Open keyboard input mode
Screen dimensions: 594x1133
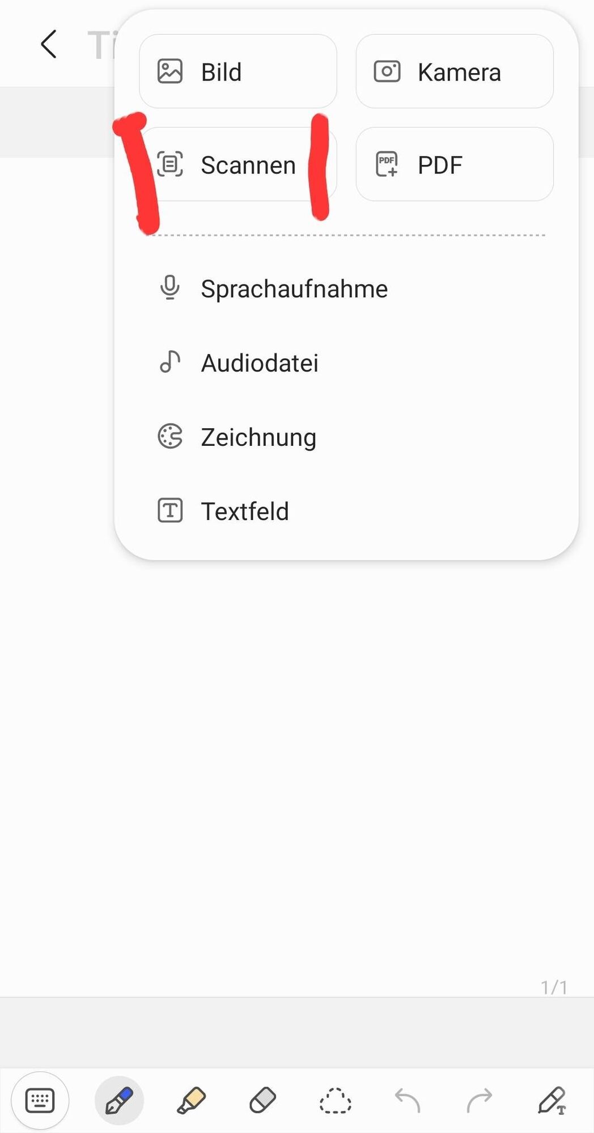pos(40,1101)
